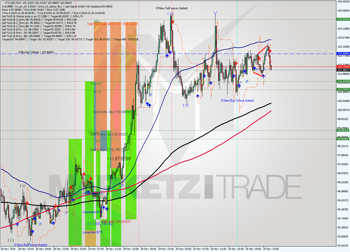This screenshot has width=350, height=252.
Task: Click the 28 Nov 2024 date label
Action: pos(8,249)
